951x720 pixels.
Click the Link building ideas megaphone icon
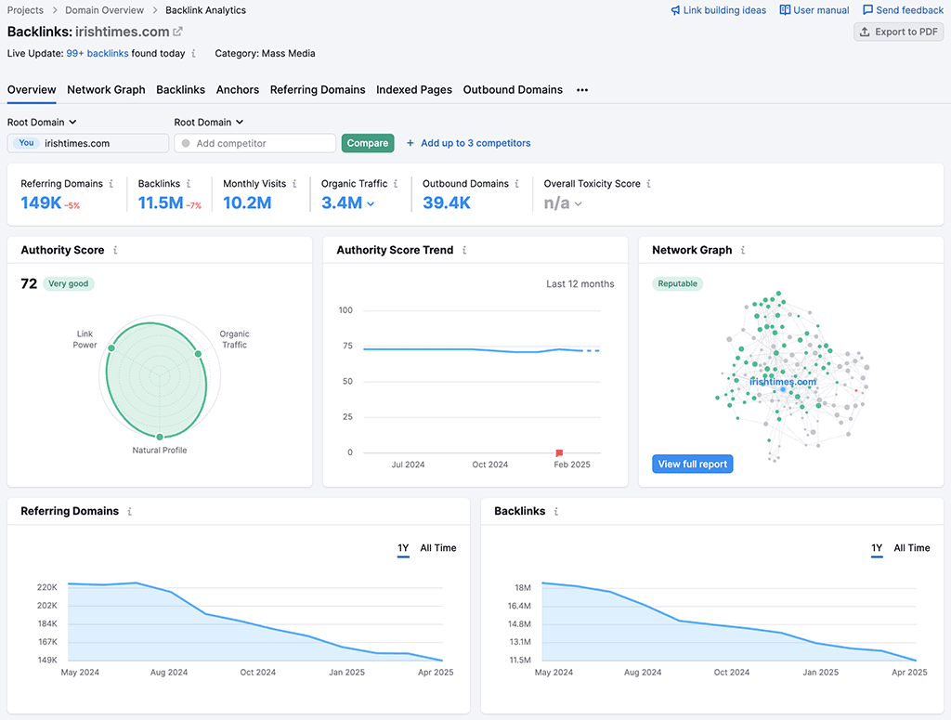[675, 10]
